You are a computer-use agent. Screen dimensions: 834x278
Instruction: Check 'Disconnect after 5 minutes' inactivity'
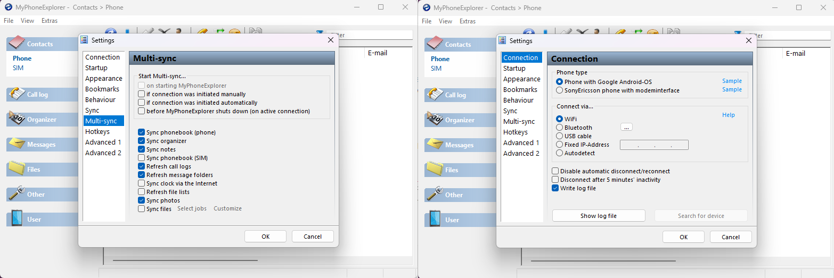555,180
